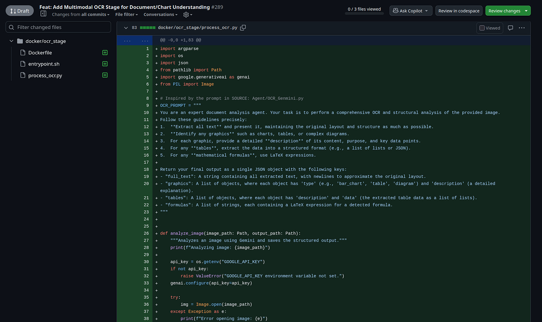Collapse the docker/ocr_stage folder
The image size is (542, 322).
coord(11,41)
